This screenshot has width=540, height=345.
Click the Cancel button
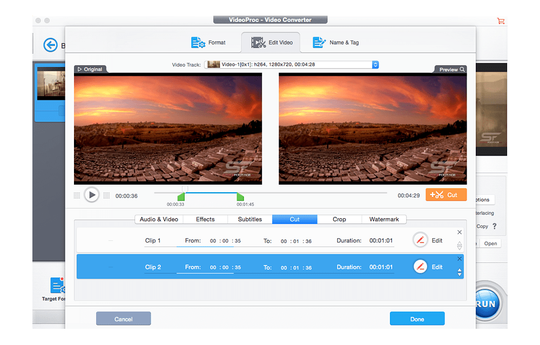(123, 319)
